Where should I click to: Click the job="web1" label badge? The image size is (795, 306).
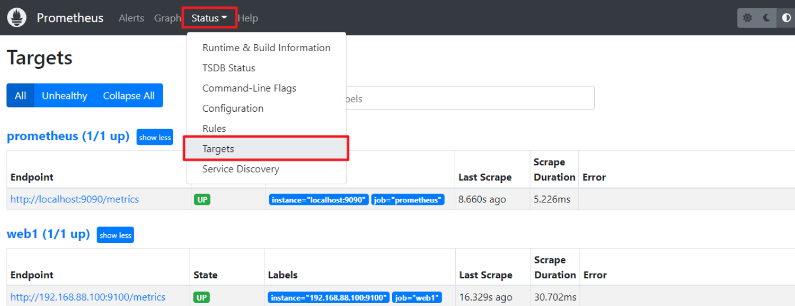point(417,297)
